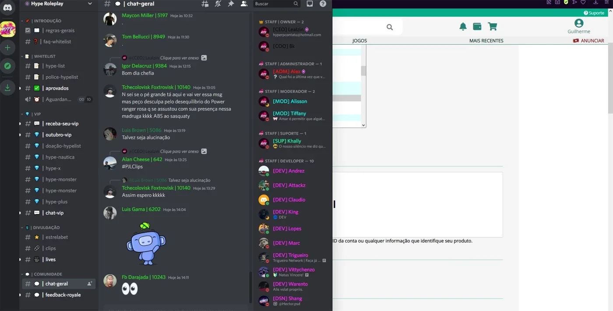Open [ADM] Alex member profile
The height and width of the screenshot is (311, 613).
pos(292,74)
